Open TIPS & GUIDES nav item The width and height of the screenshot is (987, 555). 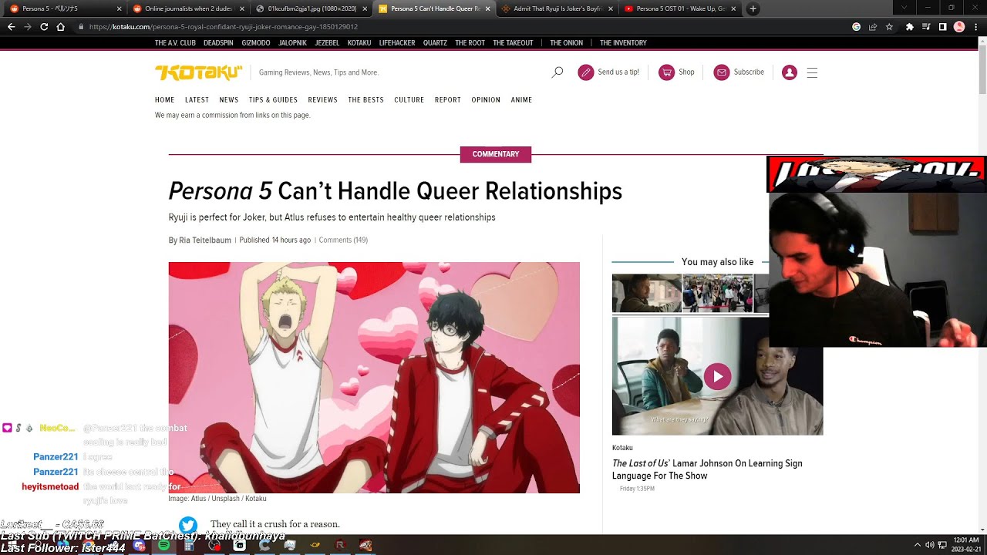click(273, 100)
